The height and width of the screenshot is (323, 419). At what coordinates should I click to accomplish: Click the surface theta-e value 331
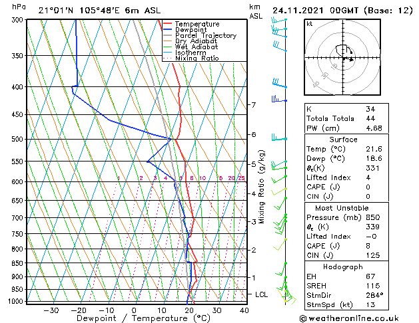pyautogui.click(x=372, y=168)
